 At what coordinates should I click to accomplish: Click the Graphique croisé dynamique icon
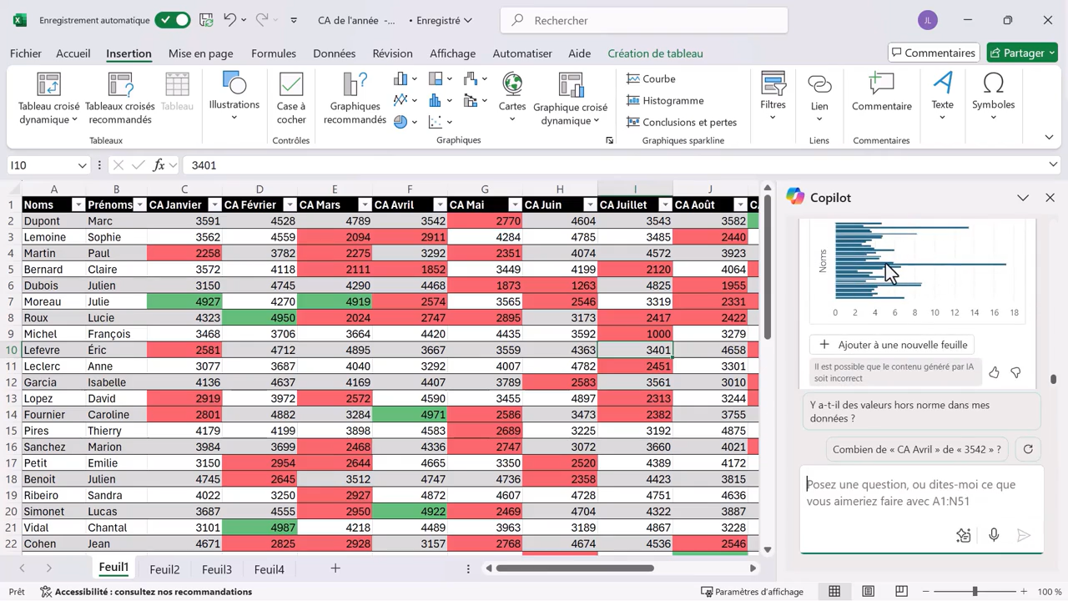[571, 86]
